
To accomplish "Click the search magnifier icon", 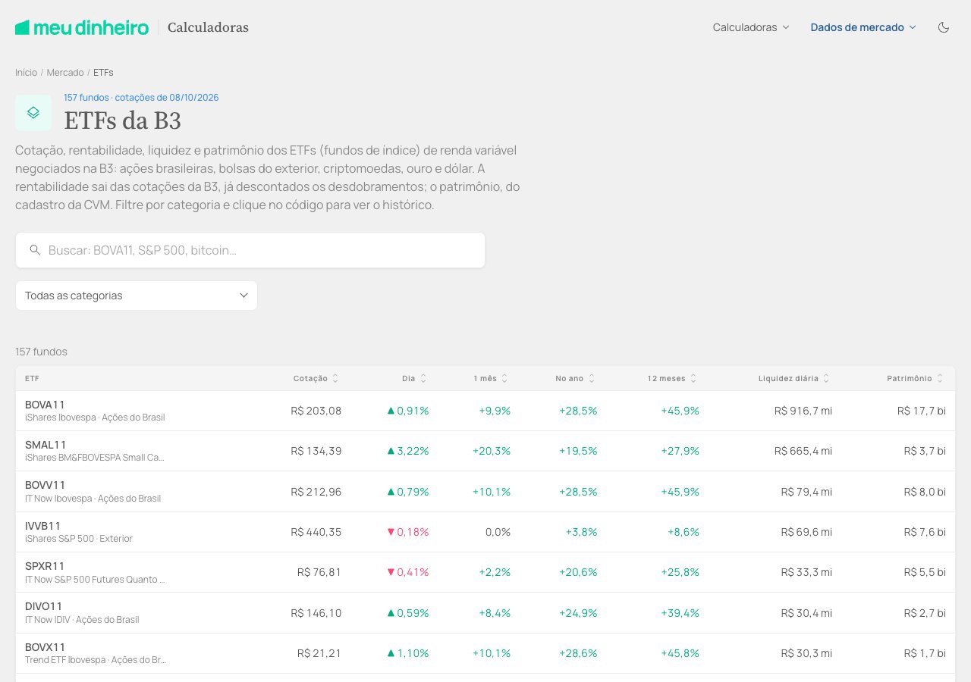I will pos(35,250).
